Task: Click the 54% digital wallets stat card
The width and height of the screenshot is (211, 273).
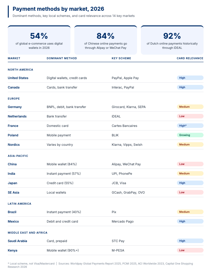Action: (x=39, y=40)
